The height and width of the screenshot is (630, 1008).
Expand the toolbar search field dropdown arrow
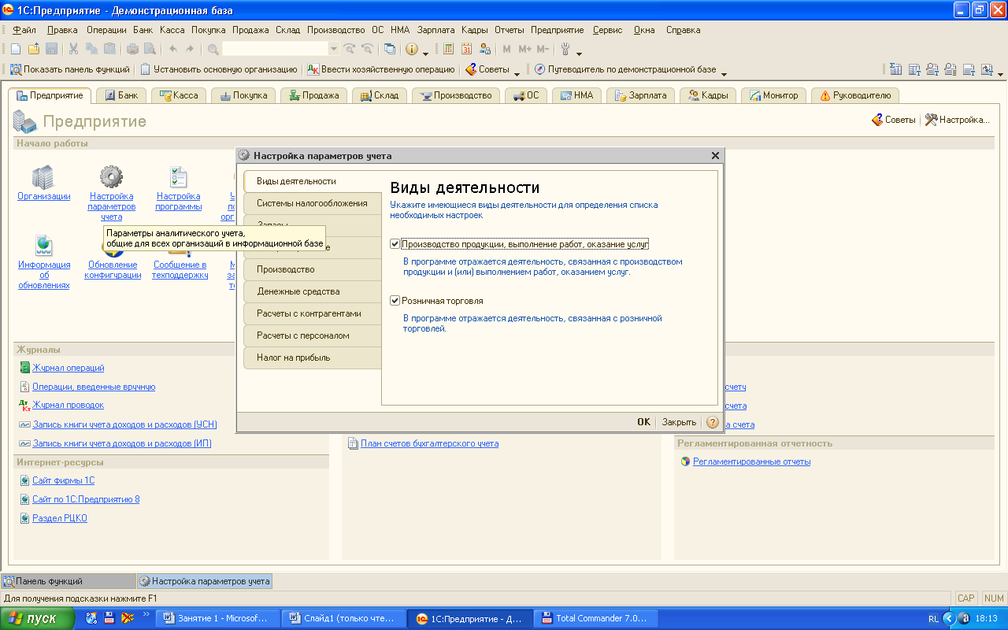coord(334,49)
